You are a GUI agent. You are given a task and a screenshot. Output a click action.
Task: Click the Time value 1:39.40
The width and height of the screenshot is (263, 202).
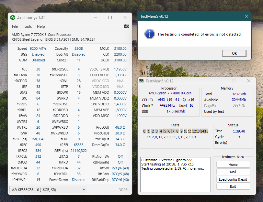click(239, 131)
